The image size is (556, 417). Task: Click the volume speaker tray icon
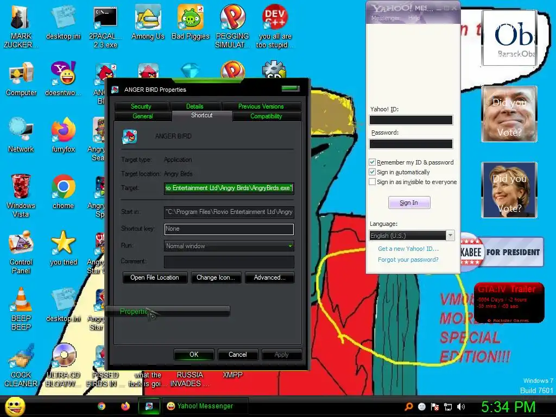(x=461, y=407)
